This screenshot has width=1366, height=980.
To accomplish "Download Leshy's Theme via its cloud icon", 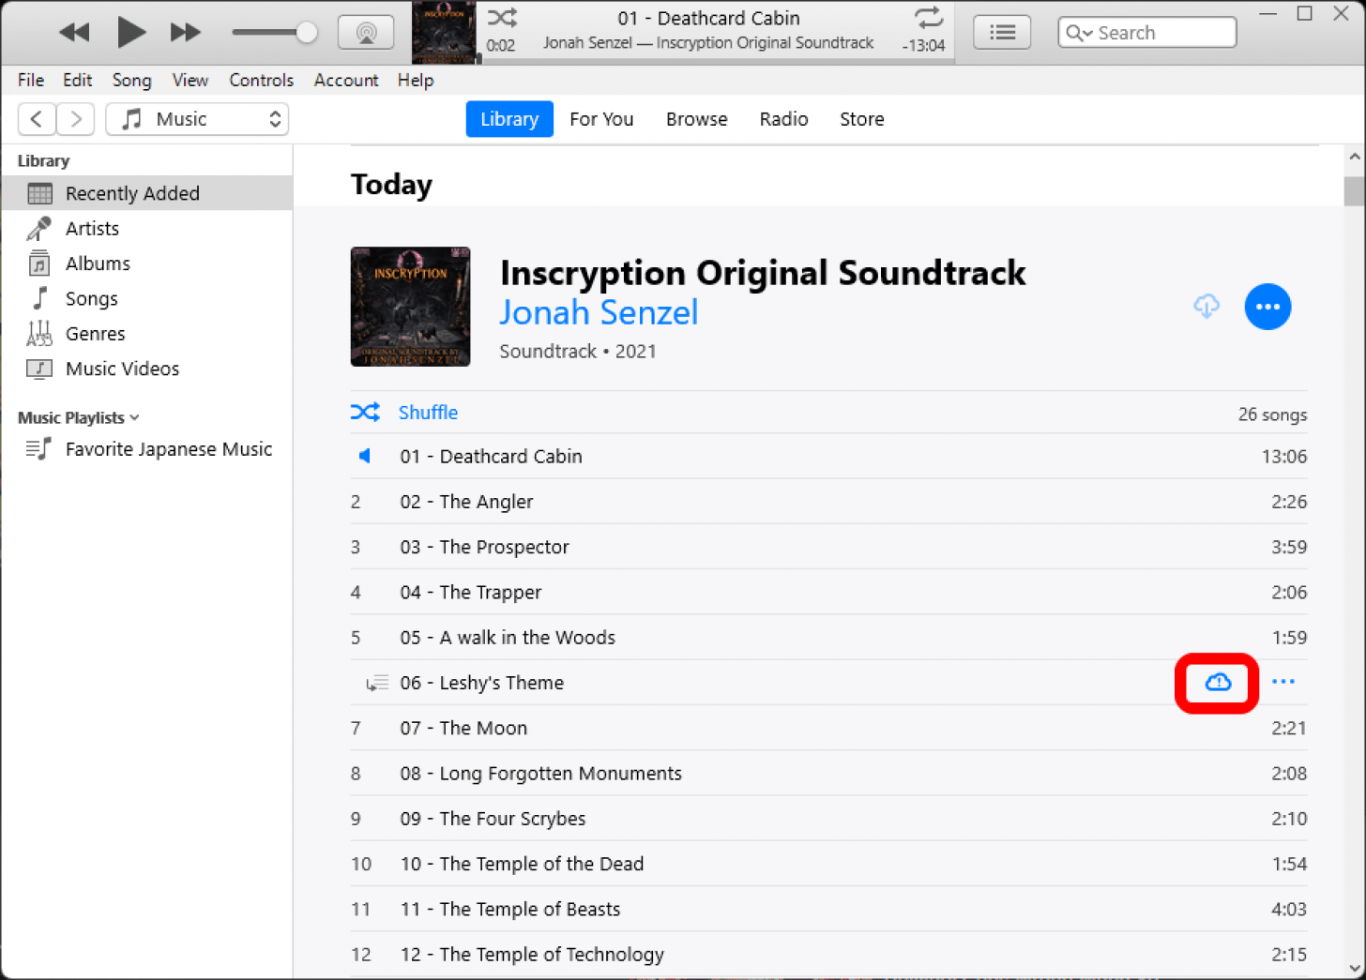I will click(1217, 683).
